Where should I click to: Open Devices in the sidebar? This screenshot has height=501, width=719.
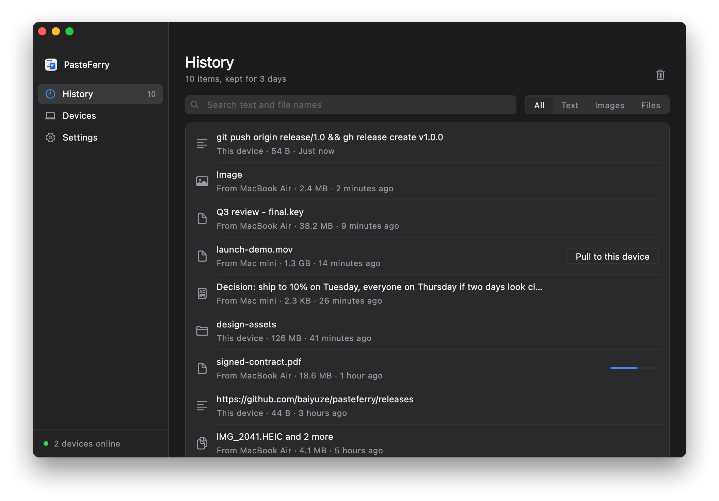[x=100, y=116]
